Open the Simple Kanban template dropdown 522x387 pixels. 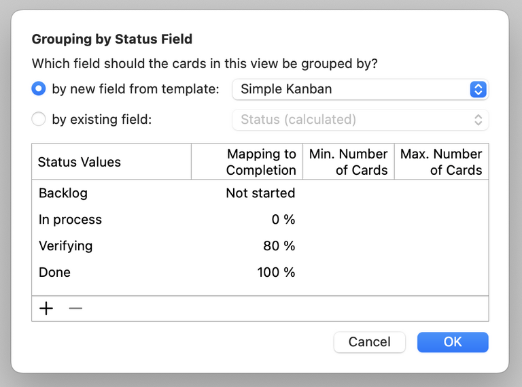pyautogui.click(x=360, y=89)
